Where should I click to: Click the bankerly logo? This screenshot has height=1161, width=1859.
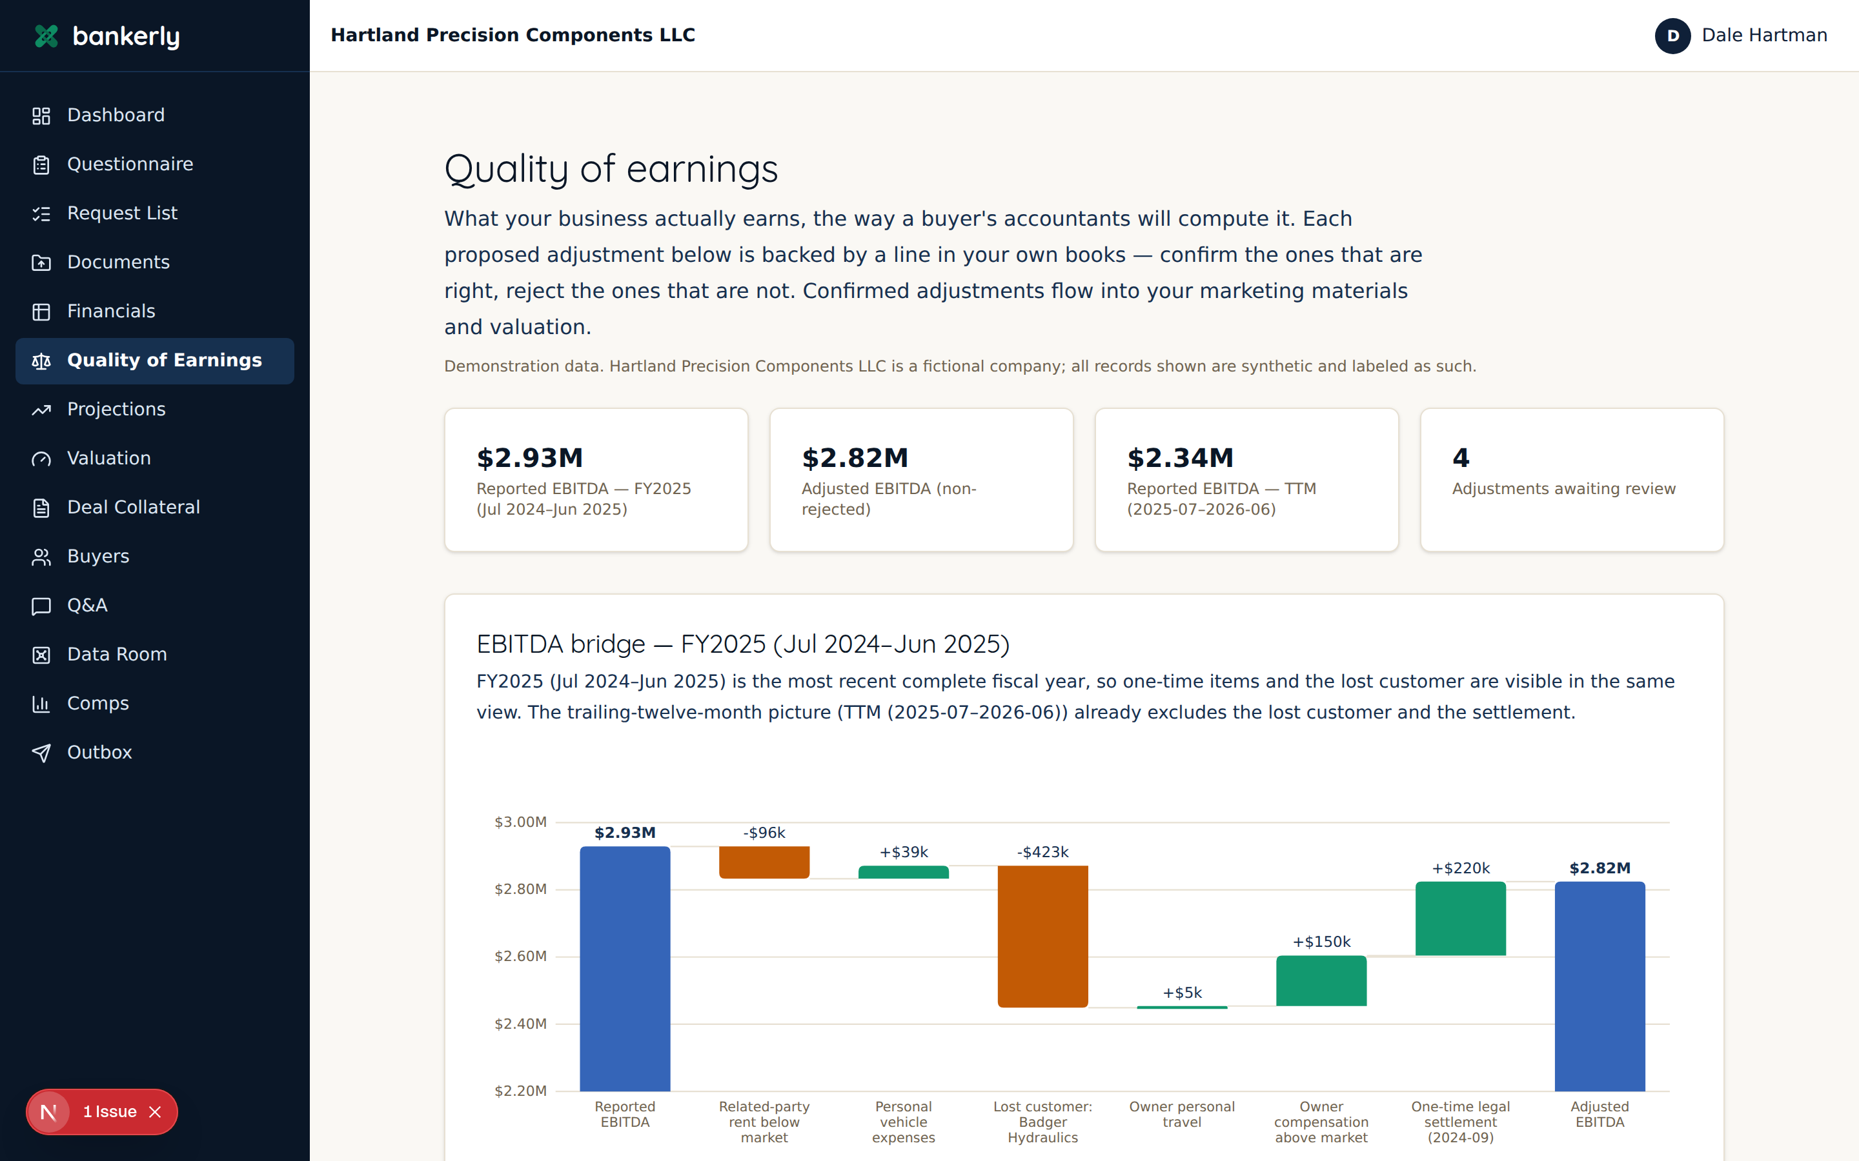107,36
